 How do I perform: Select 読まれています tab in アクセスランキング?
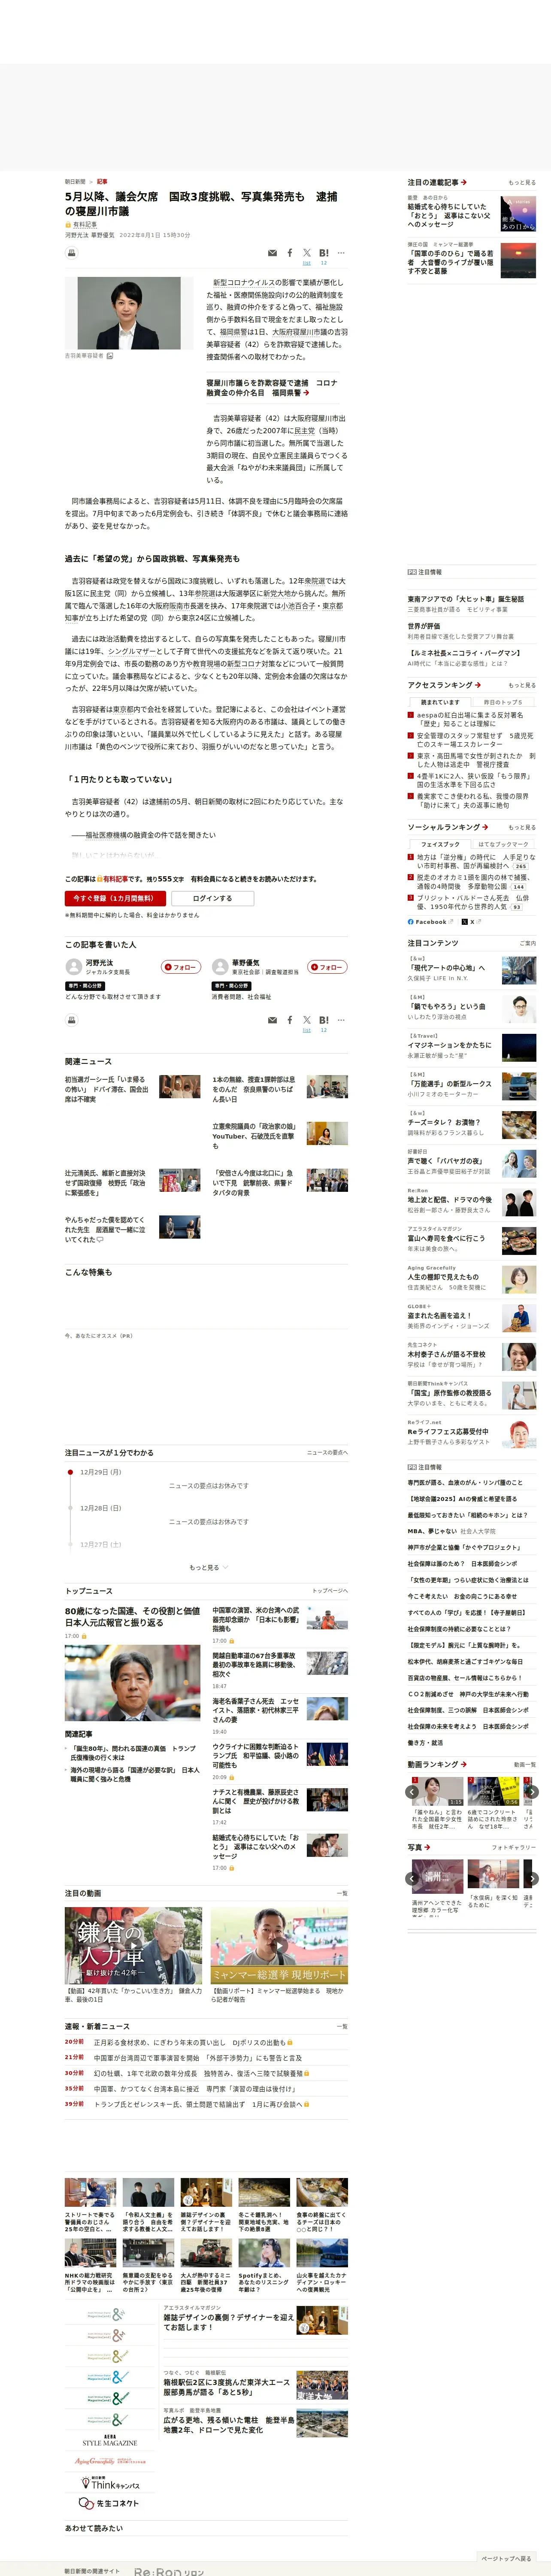[x=440, y=702]
